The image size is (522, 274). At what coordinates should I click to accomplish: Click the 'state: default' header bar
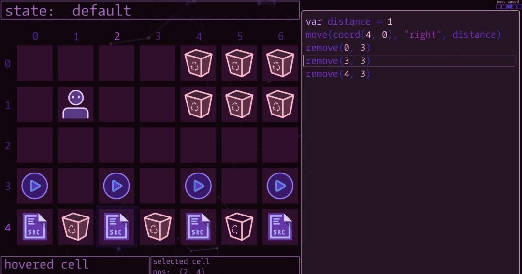point(150,11)
